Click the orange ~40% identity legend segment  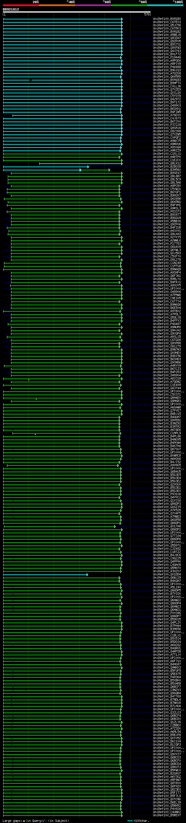57,5
